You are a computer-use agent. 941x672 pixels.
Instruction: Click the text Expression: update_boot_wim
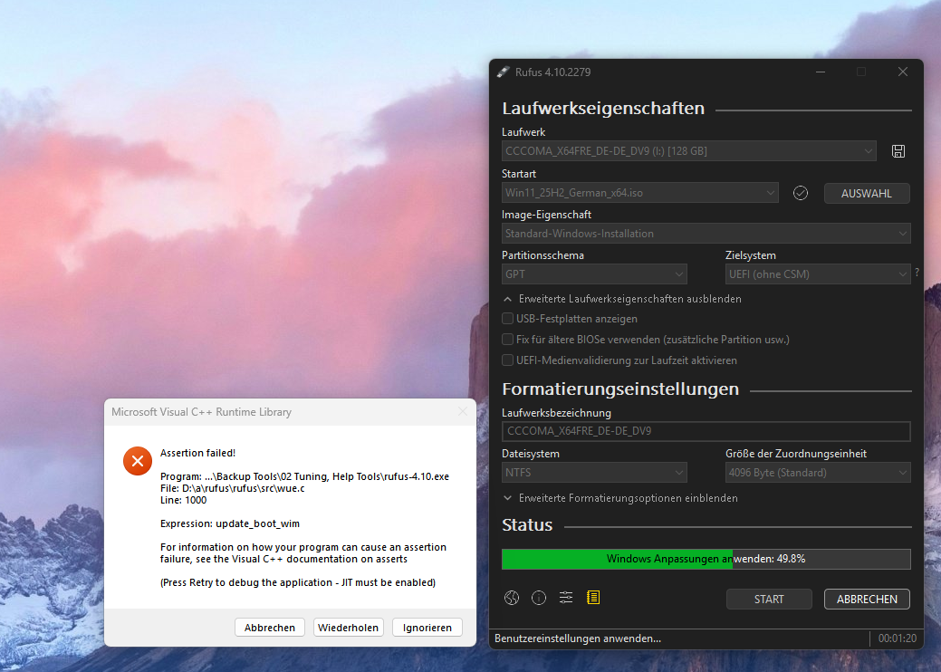(x=230, y=523)
